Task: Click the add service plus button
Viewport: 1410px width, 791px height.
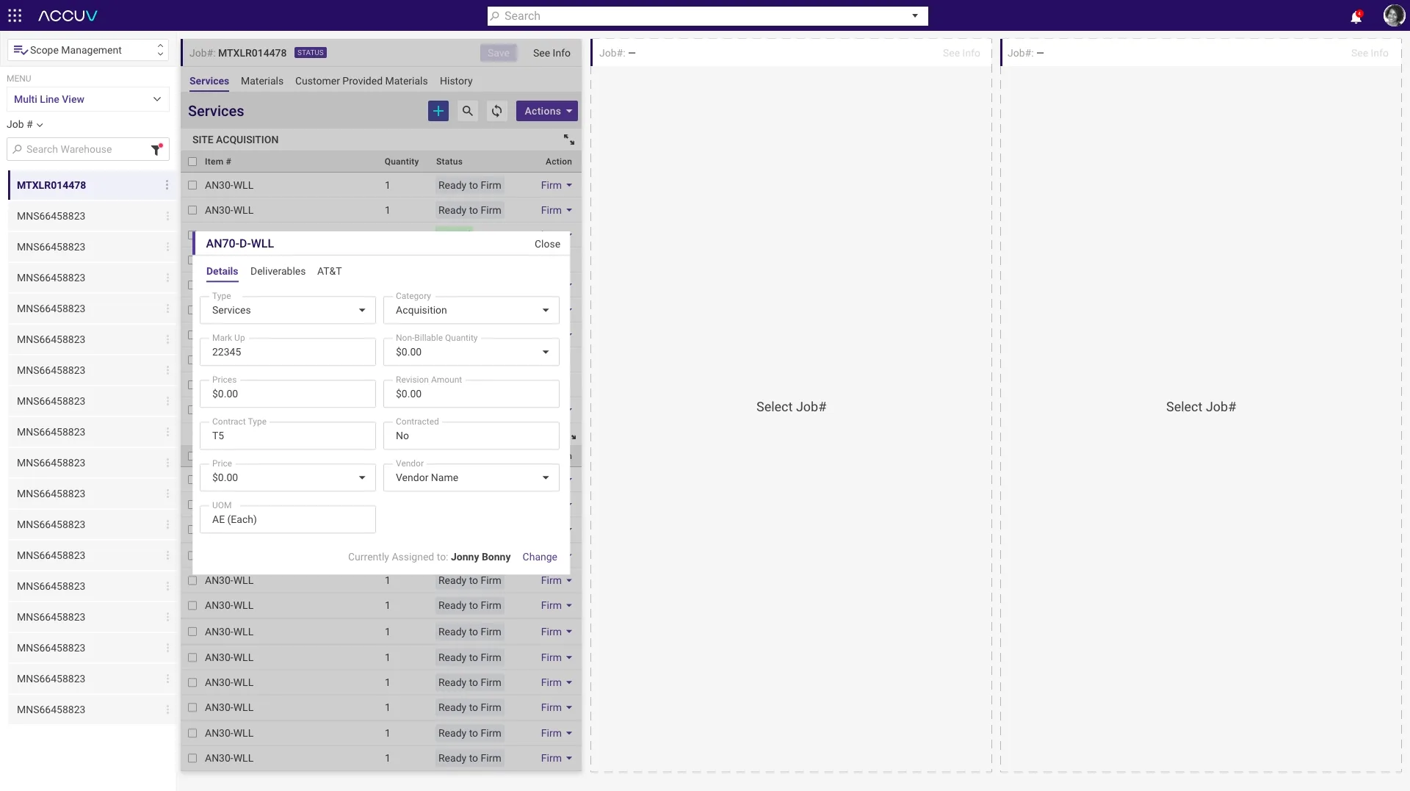Action: click(x=438, y=111)
